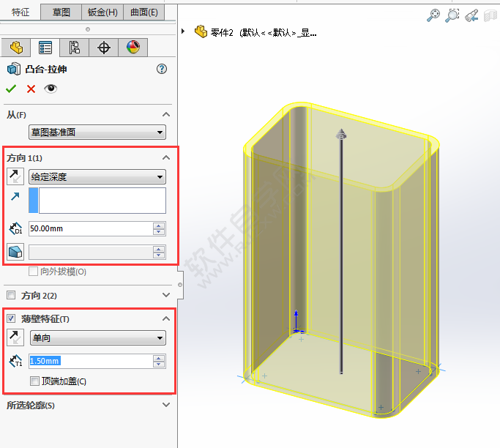The width and height of the screenshot is (500, 448).
Task: Reverse the thin feature direction
Action: [15, 337]
